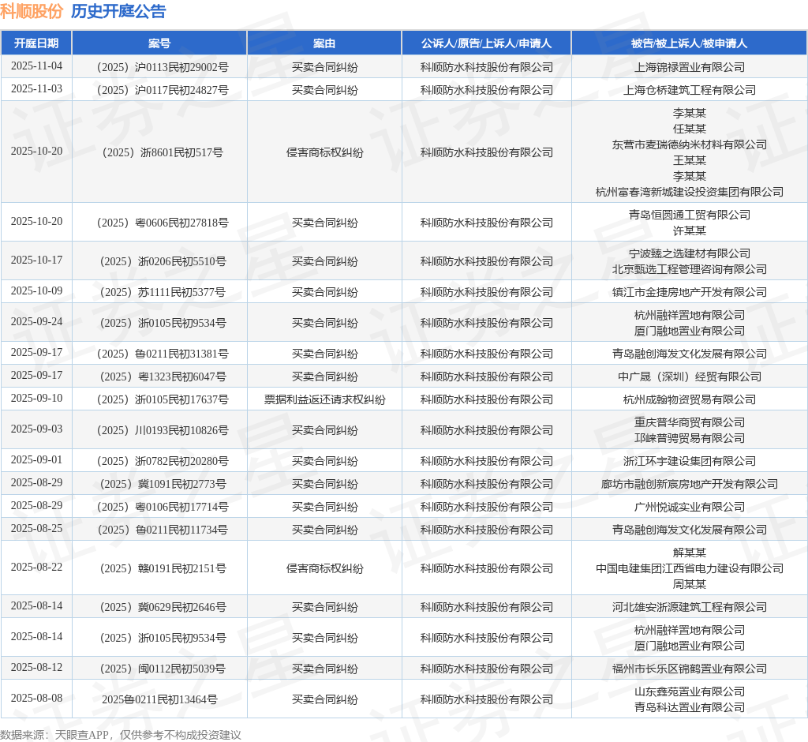The image size is (808, 742).
Task: Click defendant 王某某
Action: click(x=690, y=160)
